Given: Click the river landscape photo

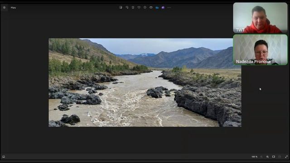Looking at the screenshot, I should (x=145, y=82).
